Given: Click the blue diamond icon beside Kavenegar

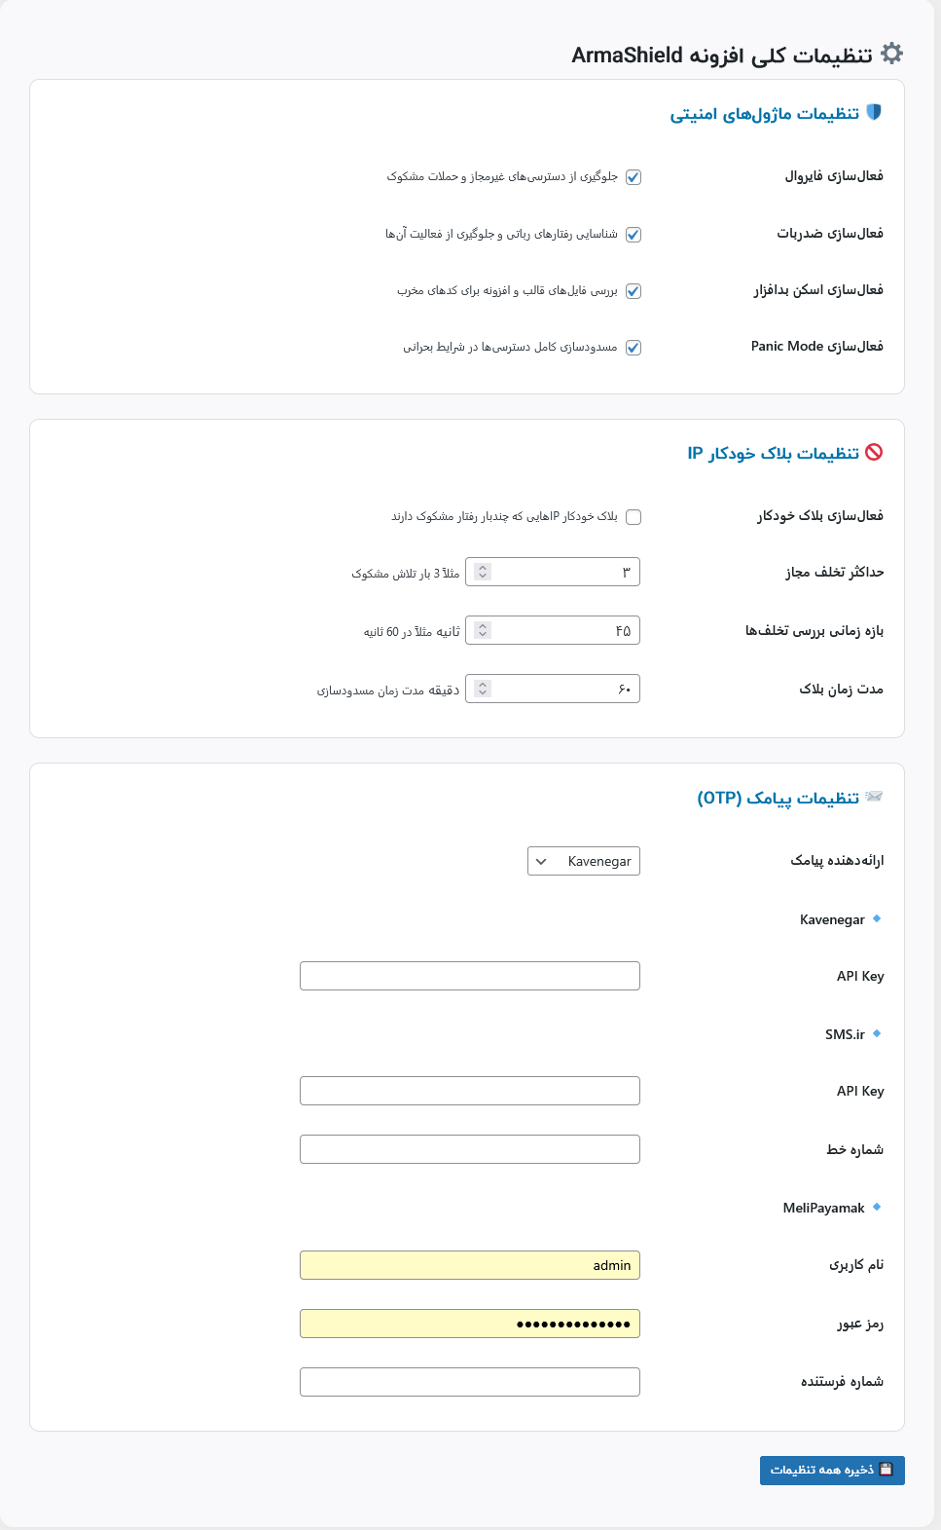Looking at the screenshot, I should (x=877, y=918).
